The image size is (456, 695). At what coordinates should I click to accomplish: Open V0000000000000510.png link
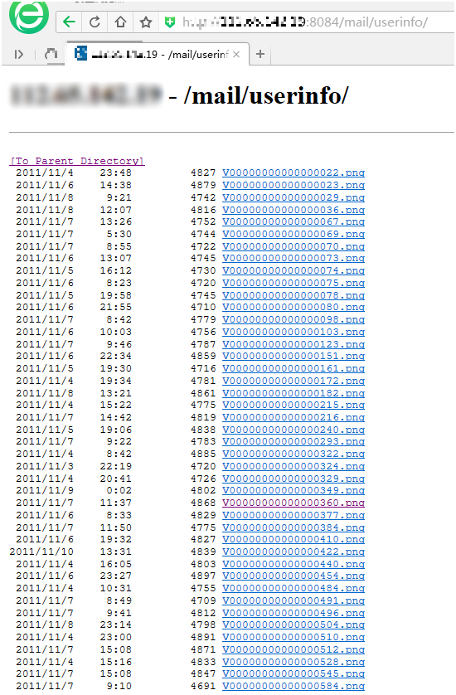click(293, 637)
